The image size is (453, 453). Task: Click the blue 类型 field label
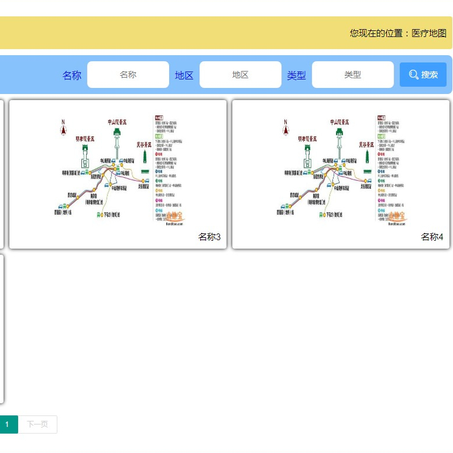(x=297, y=75)
